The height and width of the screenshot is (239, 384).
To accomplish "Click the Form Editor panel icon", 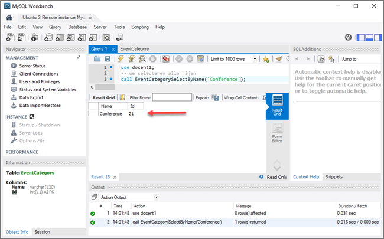I will [277, 132].
